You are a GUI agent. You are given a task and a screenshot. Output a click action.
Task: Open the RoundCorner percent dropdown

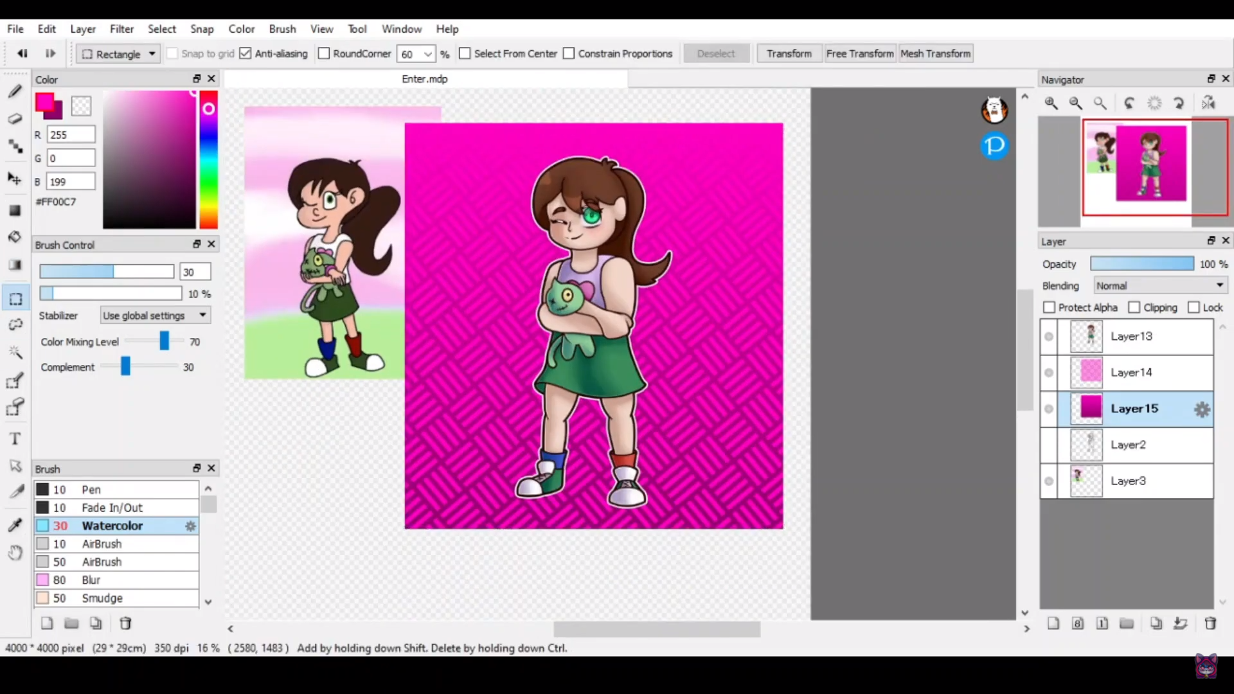pyautogui.click(x=428, y=54)
